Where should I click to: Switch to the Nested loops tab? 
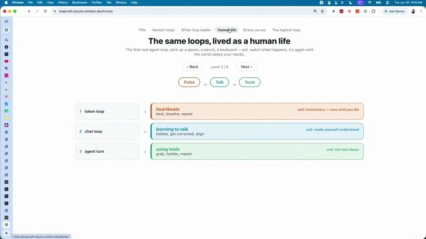coord(163,30)
